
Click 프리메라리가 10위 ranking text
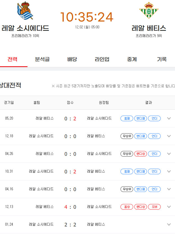click(25, 36)
